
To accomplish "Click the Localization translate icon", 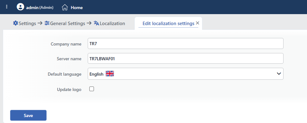I will click(x=96, y=23).
